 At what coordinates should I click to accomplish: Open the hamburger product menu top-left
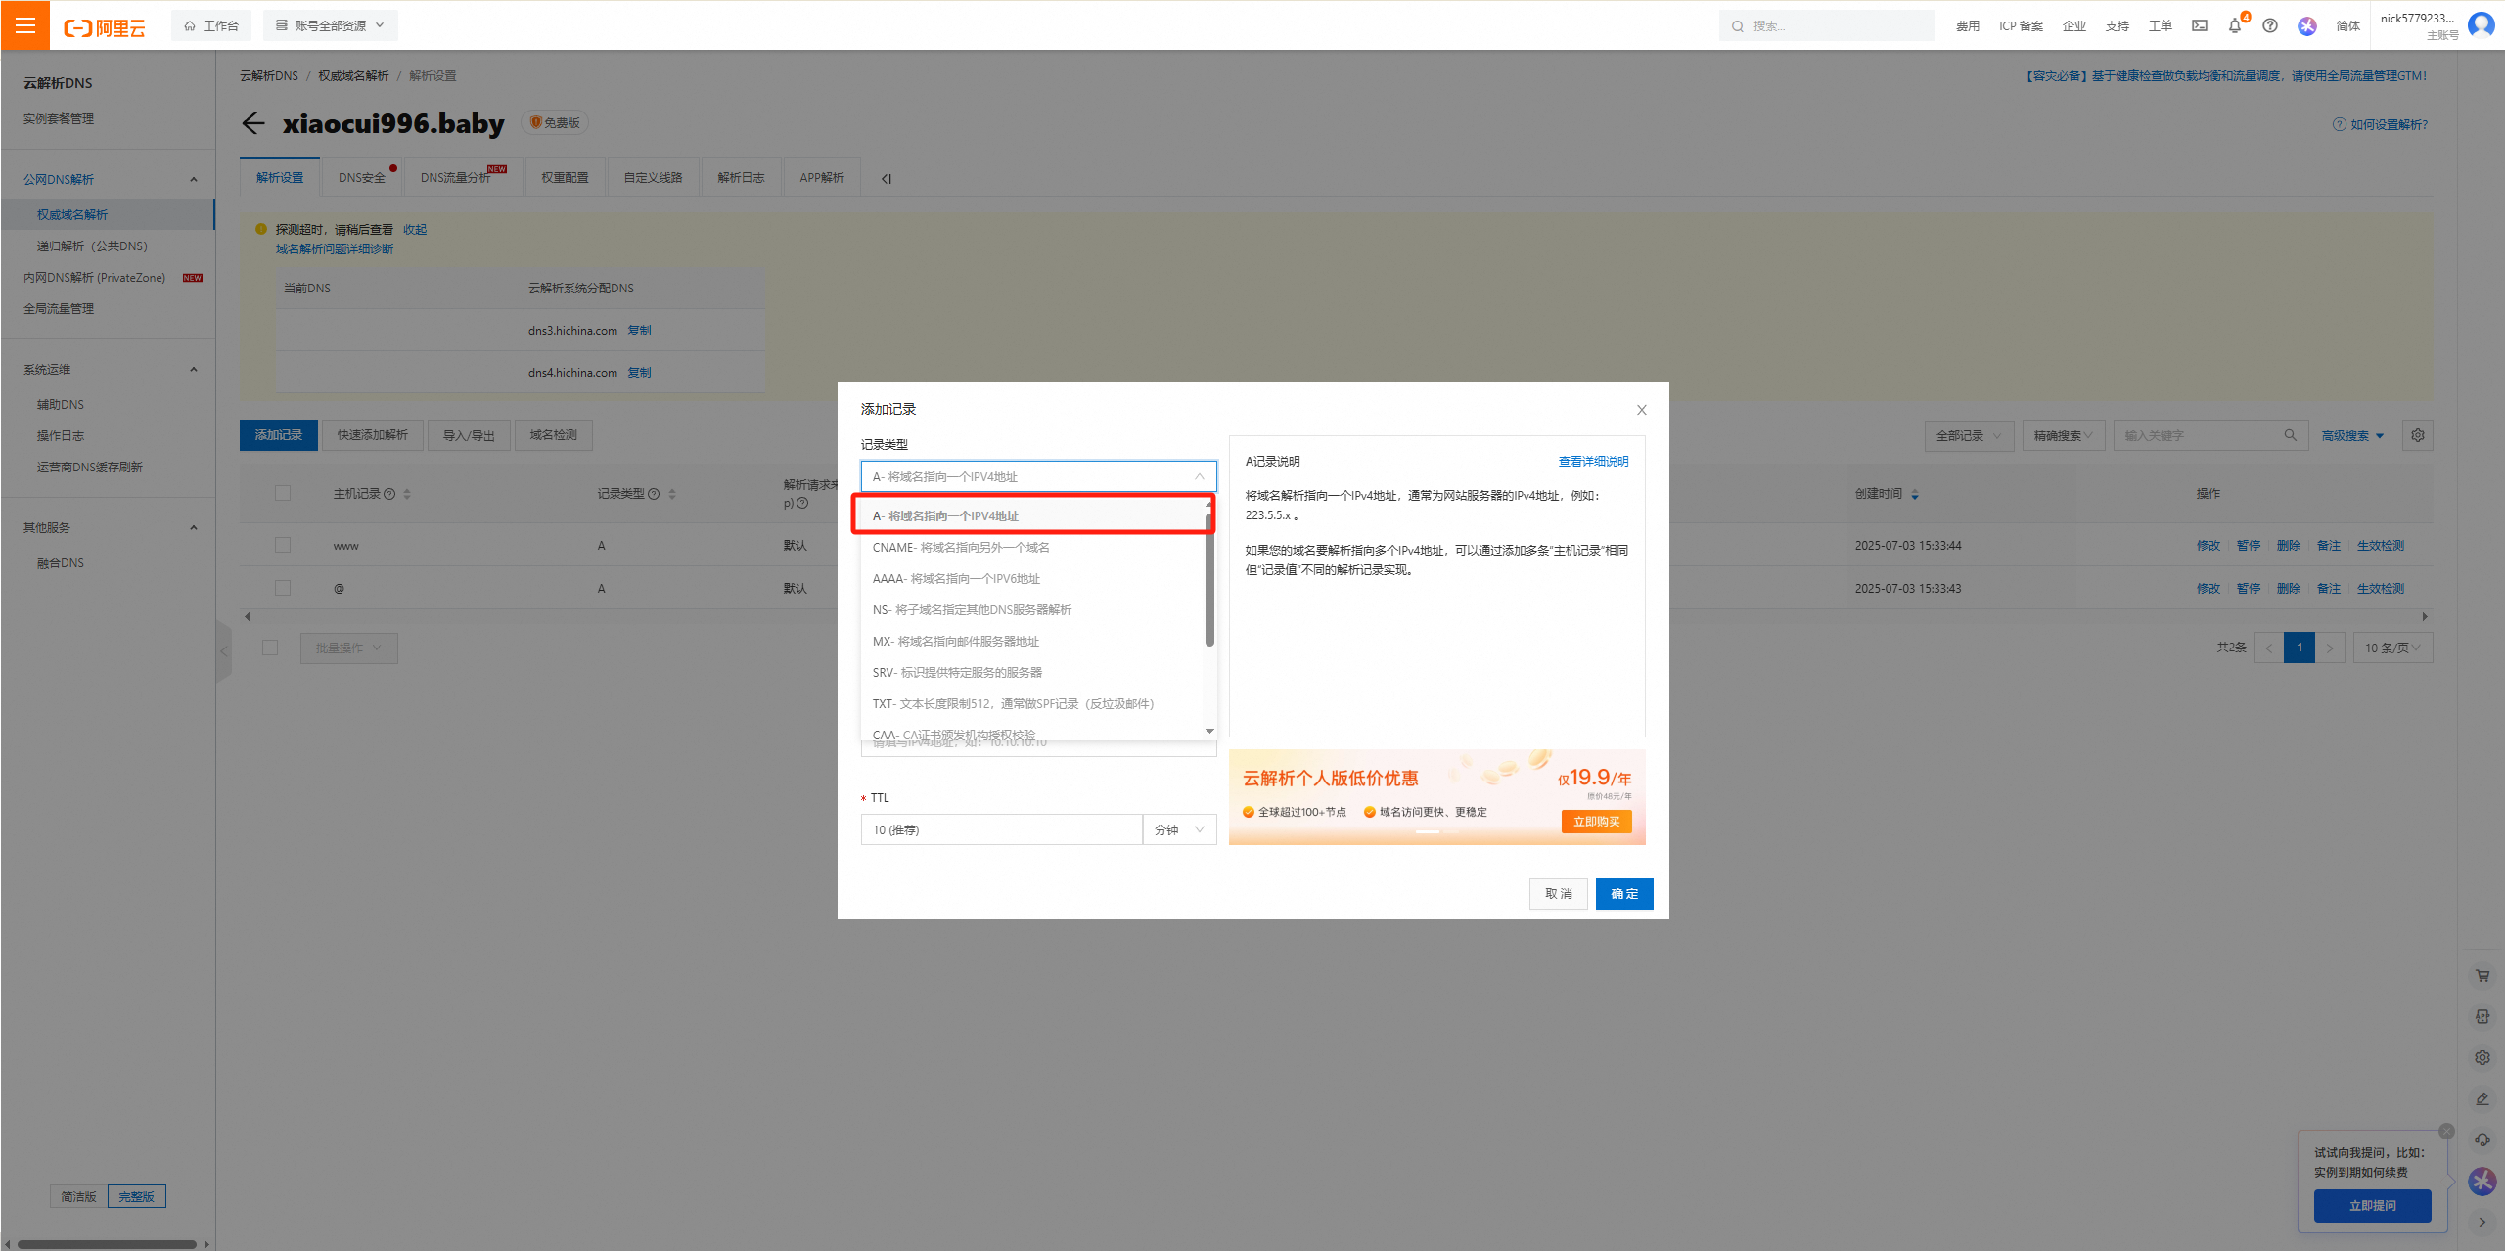[24, 25]
